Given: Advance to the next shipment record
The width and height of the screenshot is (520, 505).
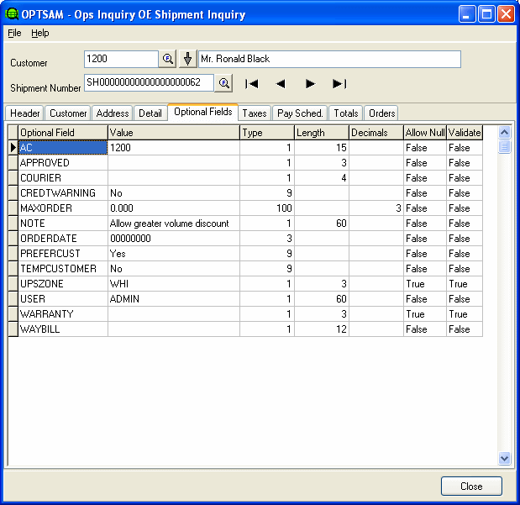Looking at the screenshot, I should tap(310, 83).
